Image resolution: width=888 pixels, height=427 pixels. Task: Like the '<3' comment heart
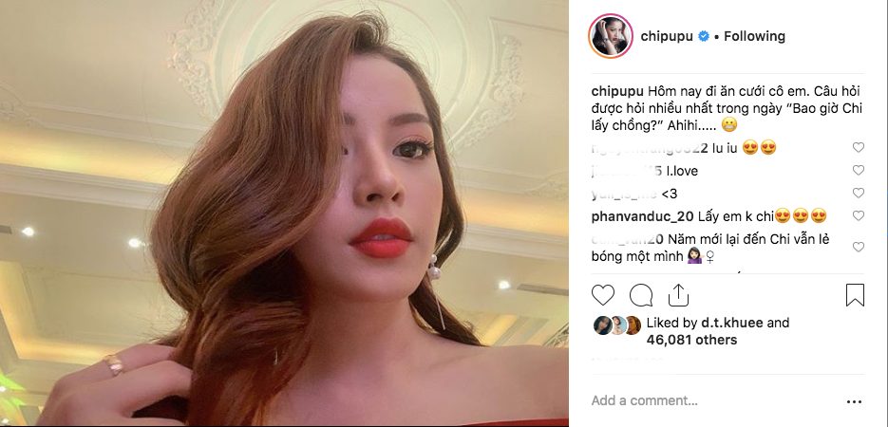(x=859, y=193)
